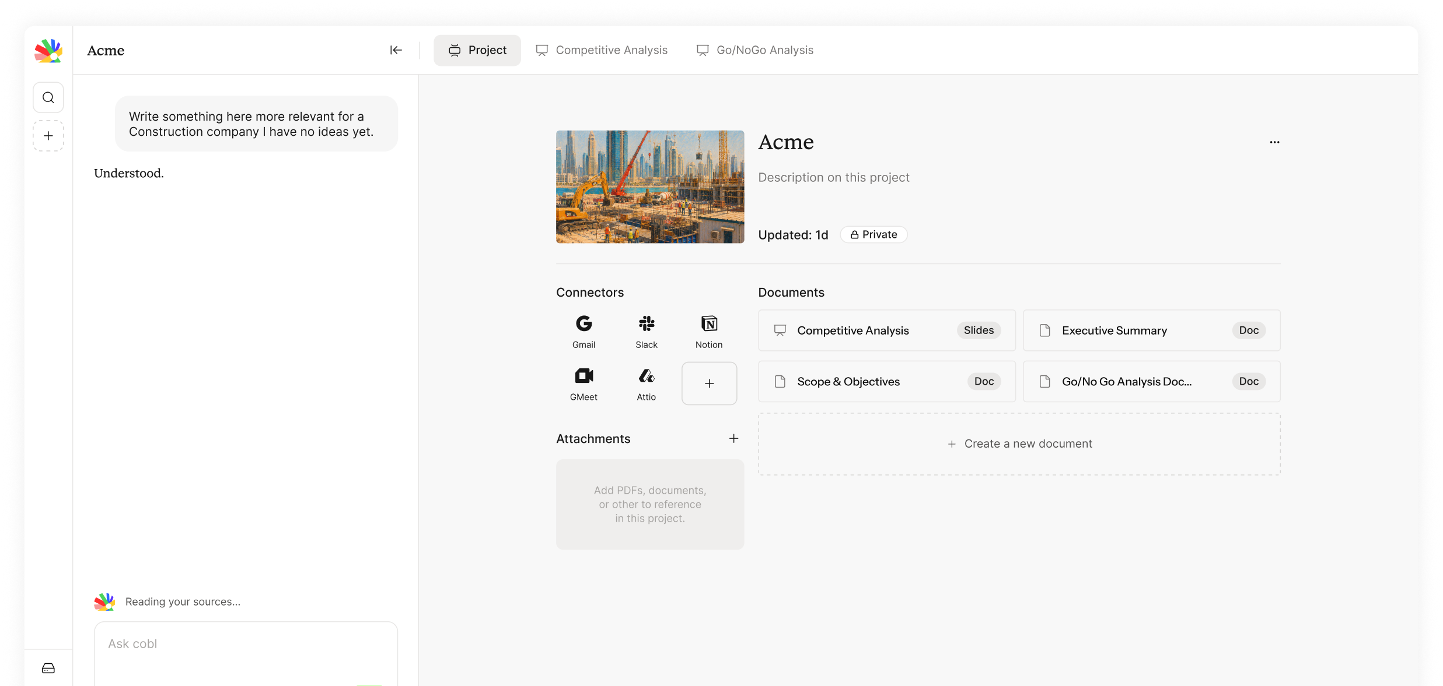The width and height of the screenshot is (1443, 686).
Task: Click the cobl logo next to Reading status
Action: tap(104, 601)
